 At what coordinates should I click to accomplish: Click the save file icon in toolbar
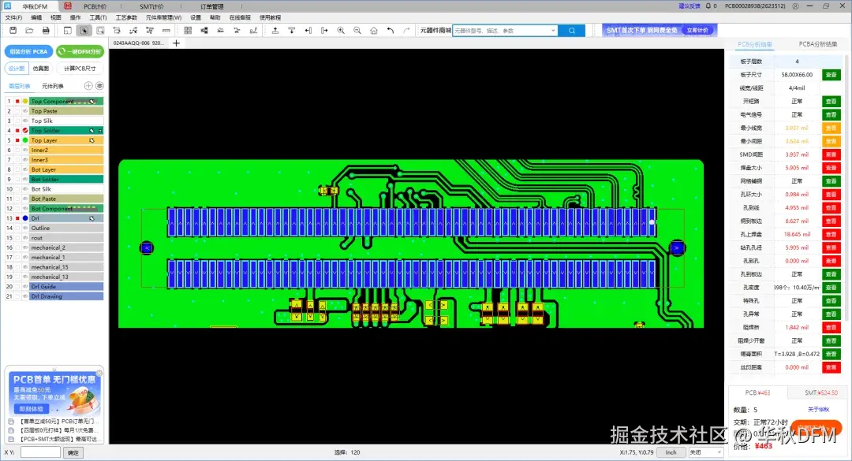13,31
